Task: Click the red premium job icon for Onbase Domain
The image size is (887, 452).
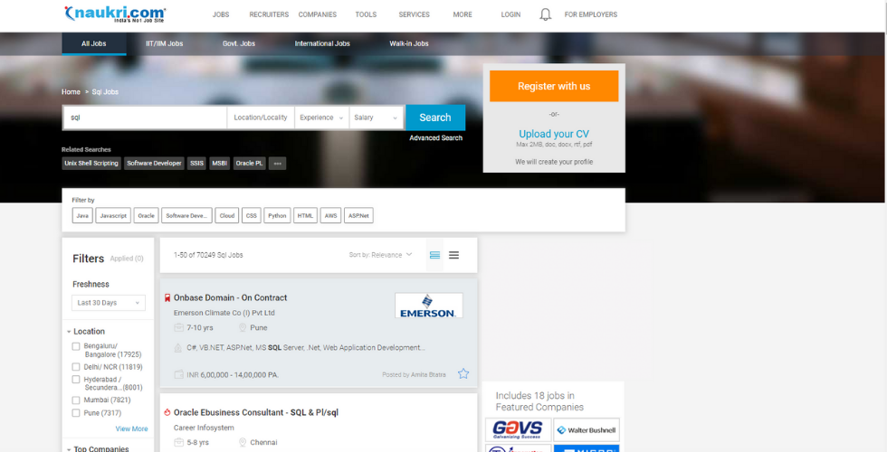Action: click(167, 297)
